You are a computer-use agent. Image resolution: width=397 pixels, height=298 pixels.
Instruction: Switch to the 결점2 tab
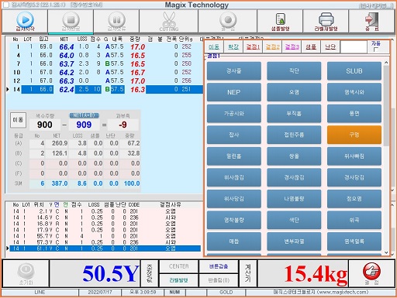coord(272,46)
